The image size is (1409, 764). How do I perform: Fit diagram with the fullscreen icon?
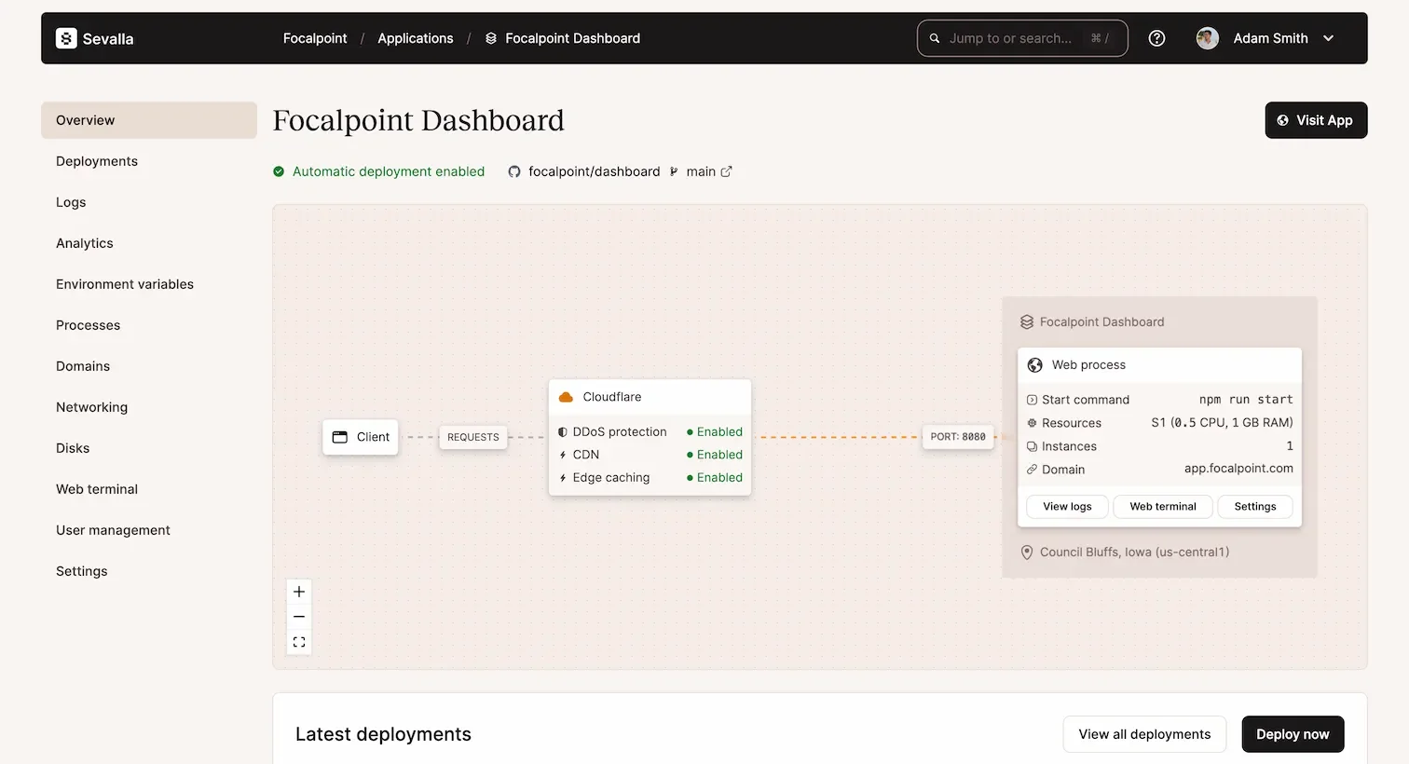coord(299,642)
